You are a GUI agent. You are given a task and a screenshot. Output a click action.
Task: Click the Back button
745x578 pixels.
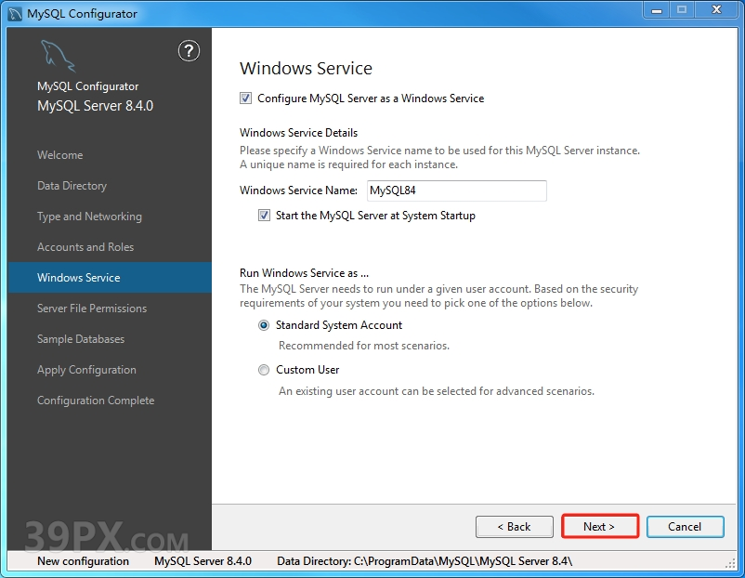pos(514,527)
